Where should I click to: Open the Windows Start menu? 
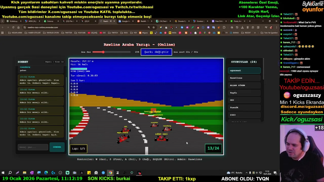(x=3, y=173)
